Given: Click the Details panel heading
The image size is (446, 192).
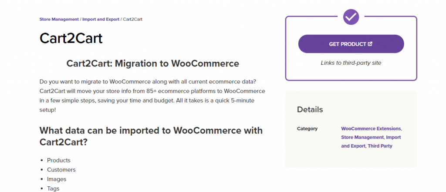Looking at the screenshot, I should 310,109.
